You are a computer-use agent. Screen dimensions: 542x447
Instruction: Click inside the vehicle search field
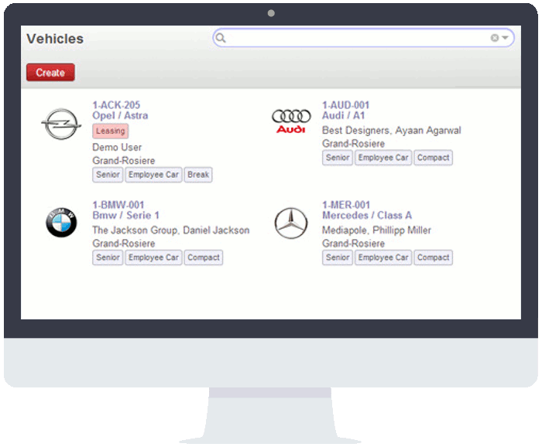356,38
